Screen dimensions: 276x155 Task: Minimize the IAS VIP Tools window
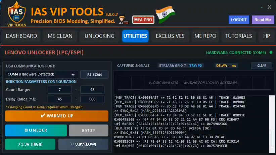[262, 7]
